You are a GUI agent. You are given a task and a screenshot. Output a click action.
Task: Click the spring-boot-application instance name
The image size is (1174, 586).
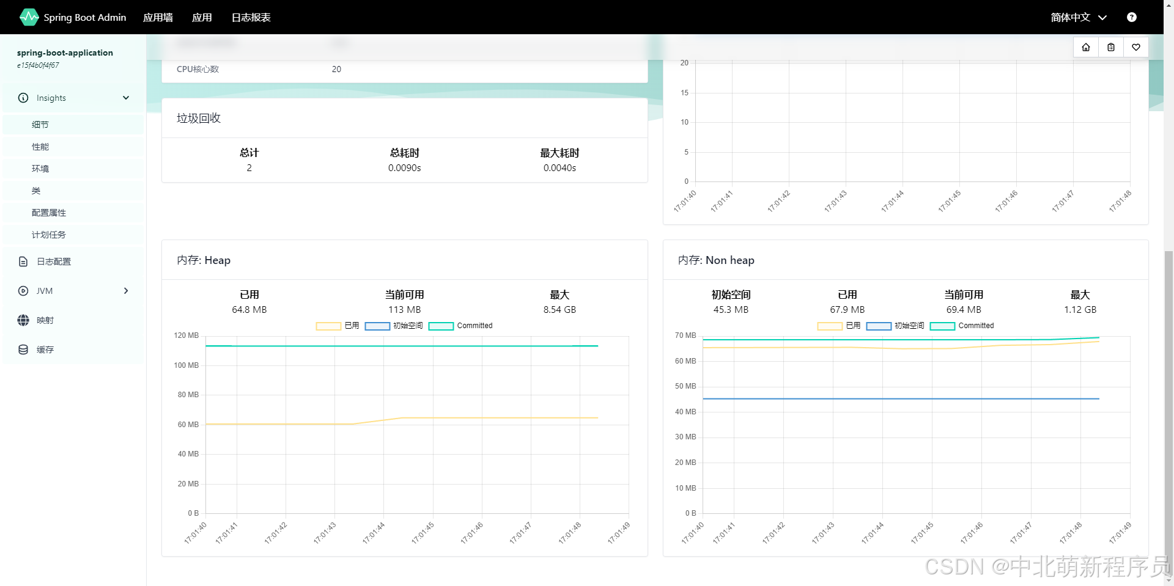tap(65, 53)
